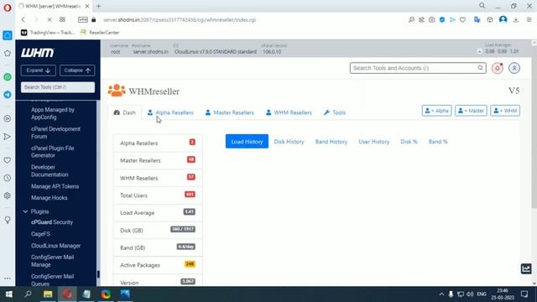Click the search magnifier in Tools and Accounts

(x=480, y=68)
